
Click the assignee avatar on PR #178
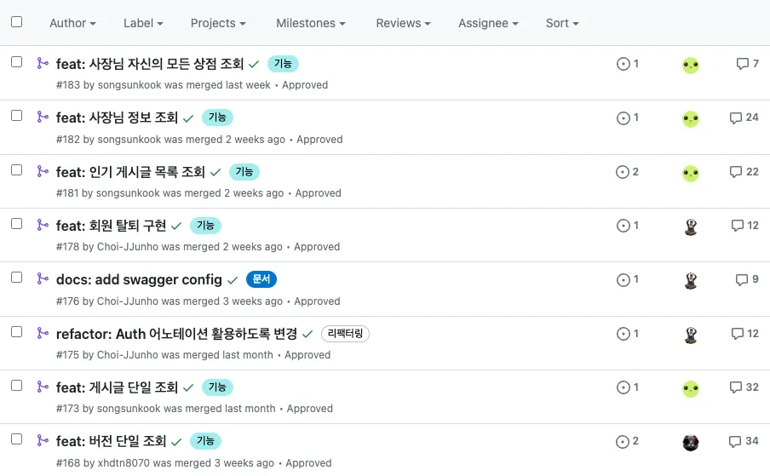pos(691,227)
